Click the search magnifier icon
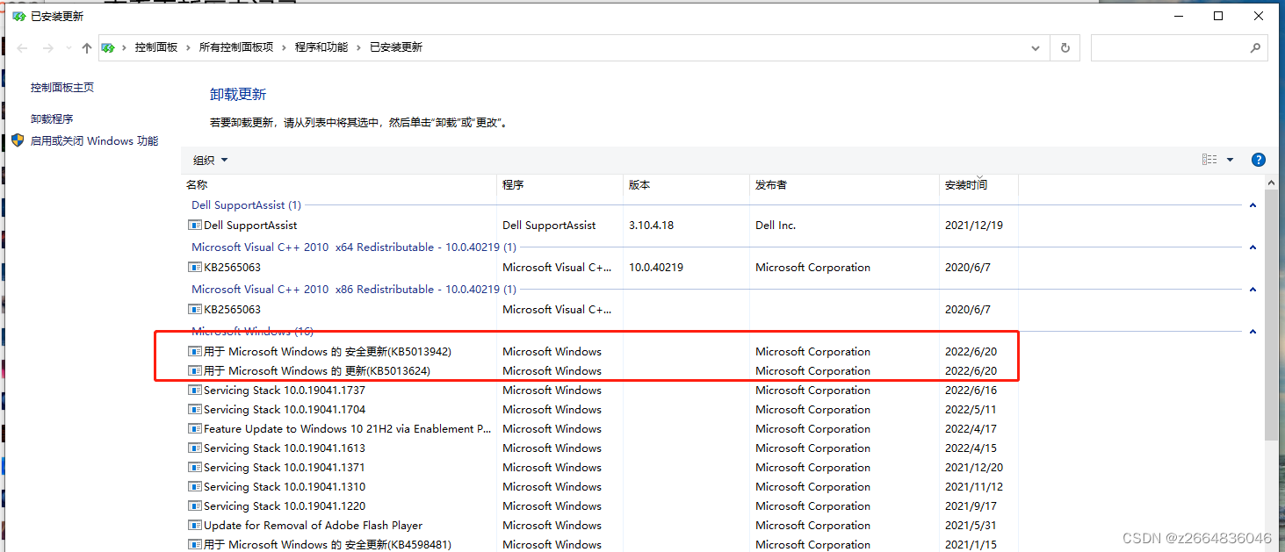 (x=1255, y=47)
